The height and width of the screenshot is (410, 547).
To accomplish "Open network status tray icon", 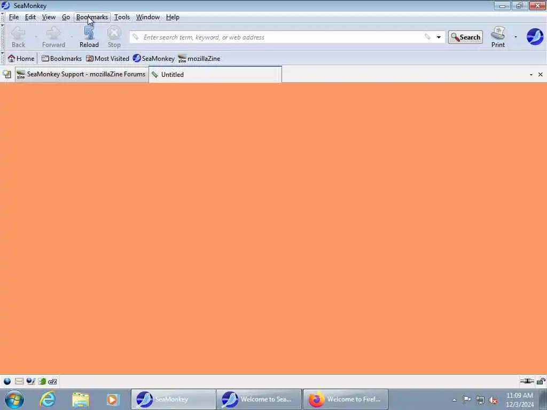I will point(480,400).
